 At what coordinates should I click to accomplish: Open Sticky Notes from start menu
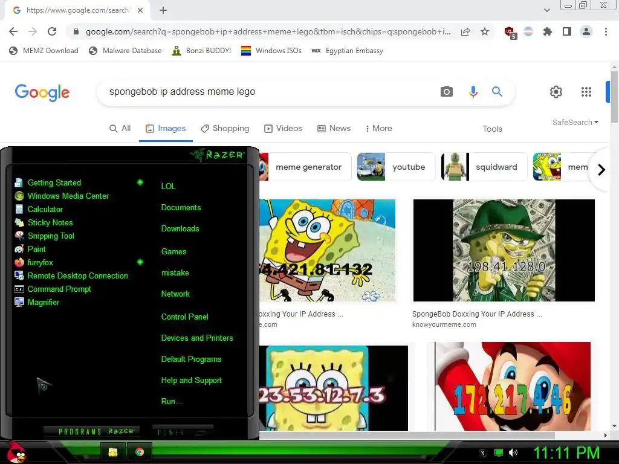[50, 222]
